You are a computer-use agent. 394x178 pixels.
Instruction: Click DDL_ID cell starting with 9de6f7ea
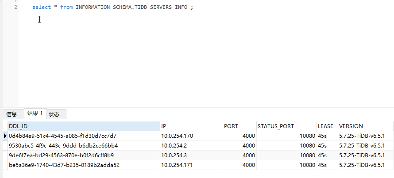[x=62, y=155]
